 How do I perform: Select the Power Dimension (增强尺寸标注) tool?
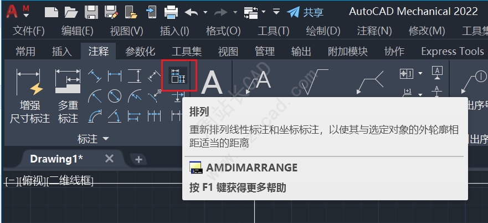click(30, 95)
